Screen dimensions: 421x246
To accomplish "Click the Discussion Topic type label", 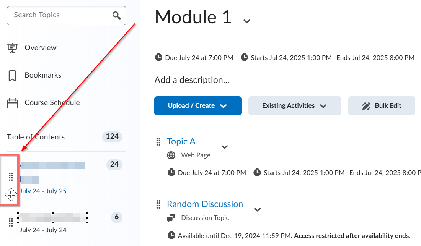I will click(205, 218).
